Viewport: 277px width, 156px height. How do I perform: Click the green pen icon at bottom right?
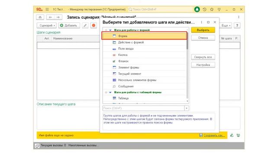pos(232,135)
